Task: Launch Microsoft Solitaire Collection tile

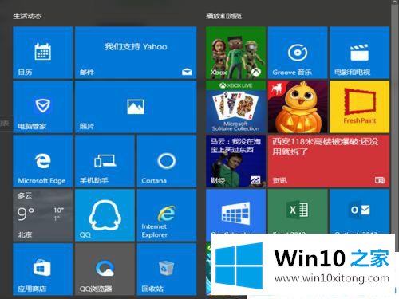Action: click(235, 107)
